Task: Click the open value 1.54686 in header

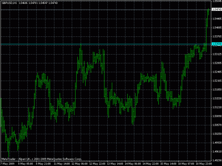Action: pos(23,3)
